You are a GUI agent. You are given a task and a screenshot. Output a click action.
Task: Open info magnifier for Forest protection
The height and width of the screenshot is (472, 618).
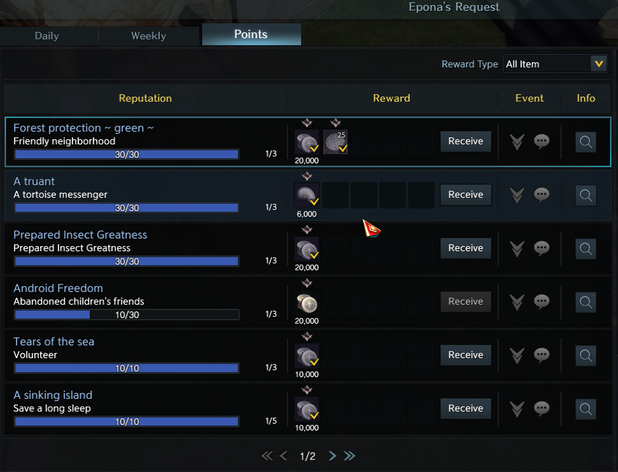click(586, 142)
